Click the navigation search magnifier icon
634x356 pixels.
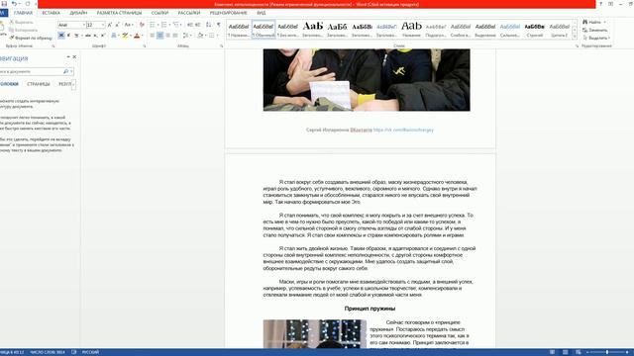(65, 71)
